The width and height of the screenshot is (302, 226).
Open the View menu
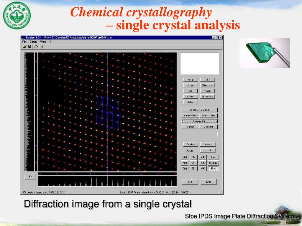[x=43, y=41]
